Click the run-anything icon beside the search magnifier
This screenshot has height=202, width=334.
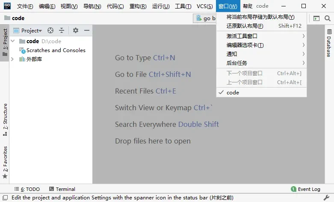316,18
